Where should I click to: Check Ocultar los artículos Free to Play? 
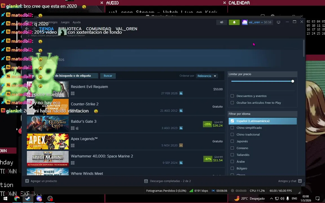(x=232, y=103)
